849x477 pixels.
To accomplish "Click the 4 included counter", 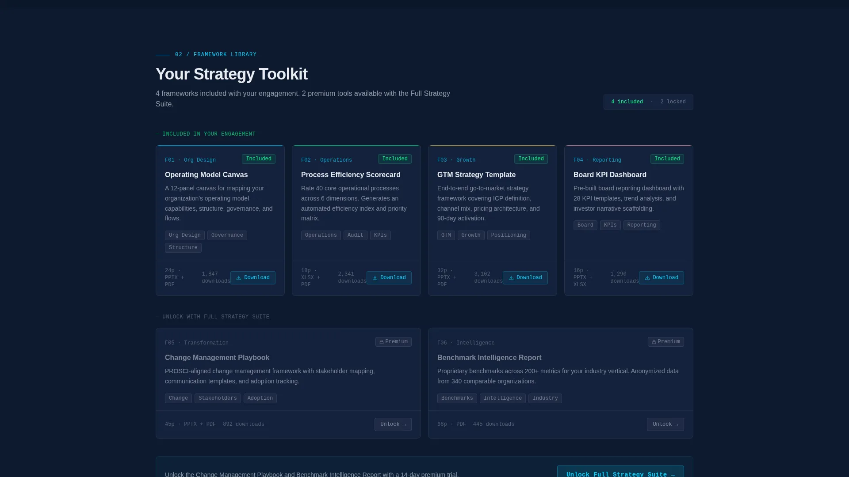I will 627,102.
